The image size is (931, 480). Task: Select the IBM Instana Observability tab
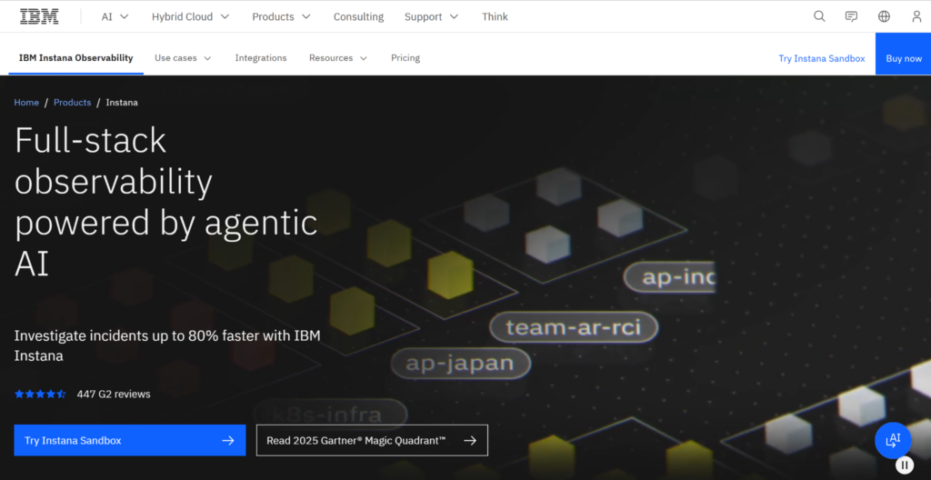coord(76,58)
